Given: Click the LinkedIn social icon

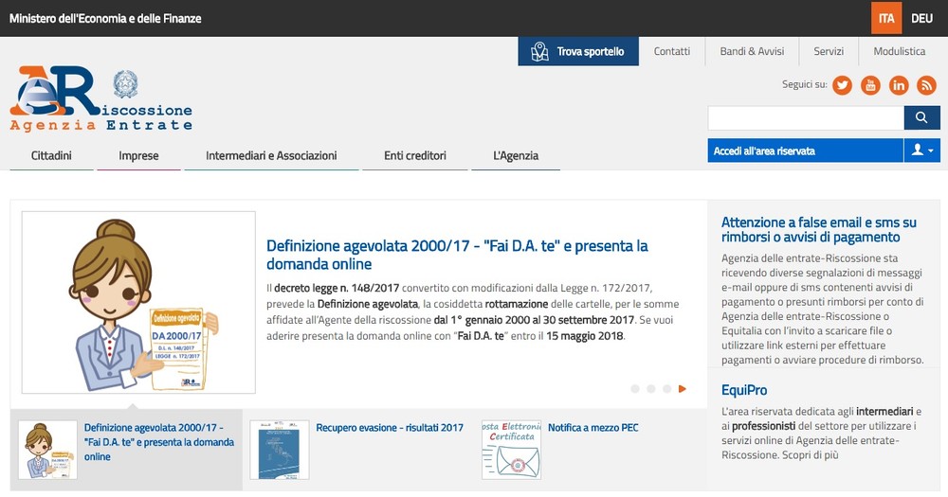Looking at the screenshot, I should (x=899, y=85).
